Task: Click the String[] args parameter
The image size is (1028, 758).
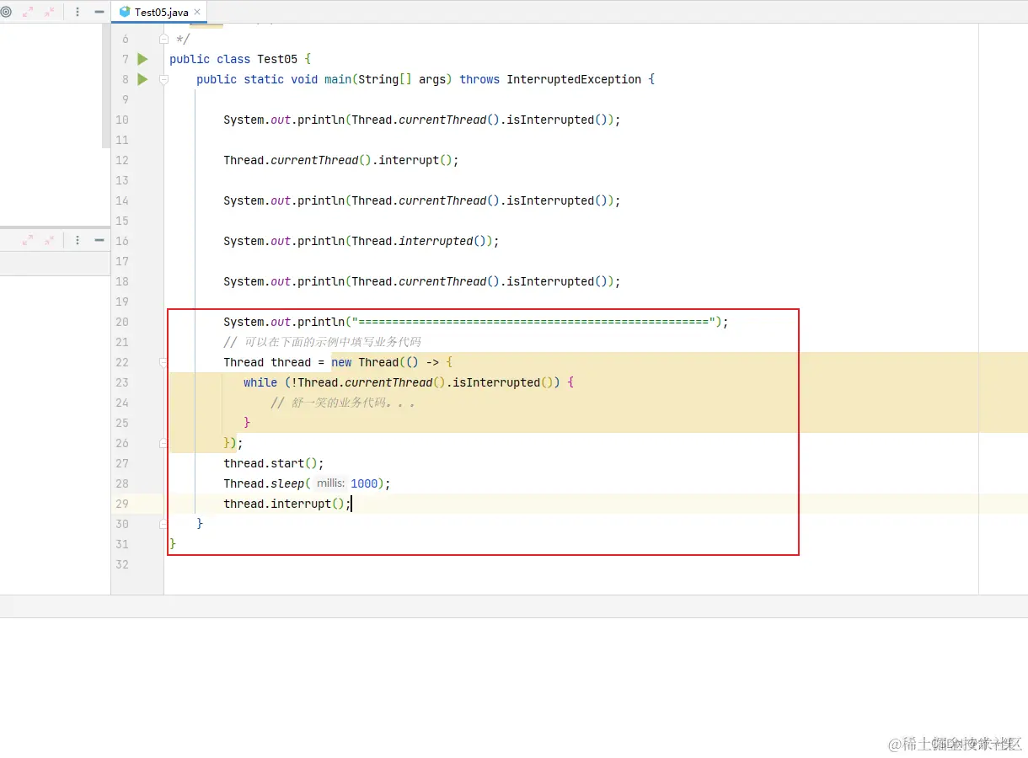Action: 402,79
